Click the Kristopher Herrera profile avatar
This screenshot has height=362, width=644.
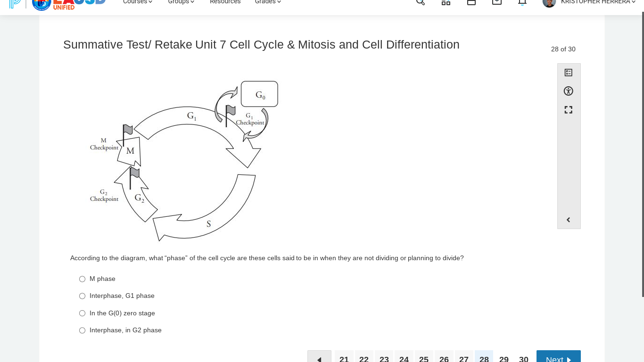coord(549,2)
